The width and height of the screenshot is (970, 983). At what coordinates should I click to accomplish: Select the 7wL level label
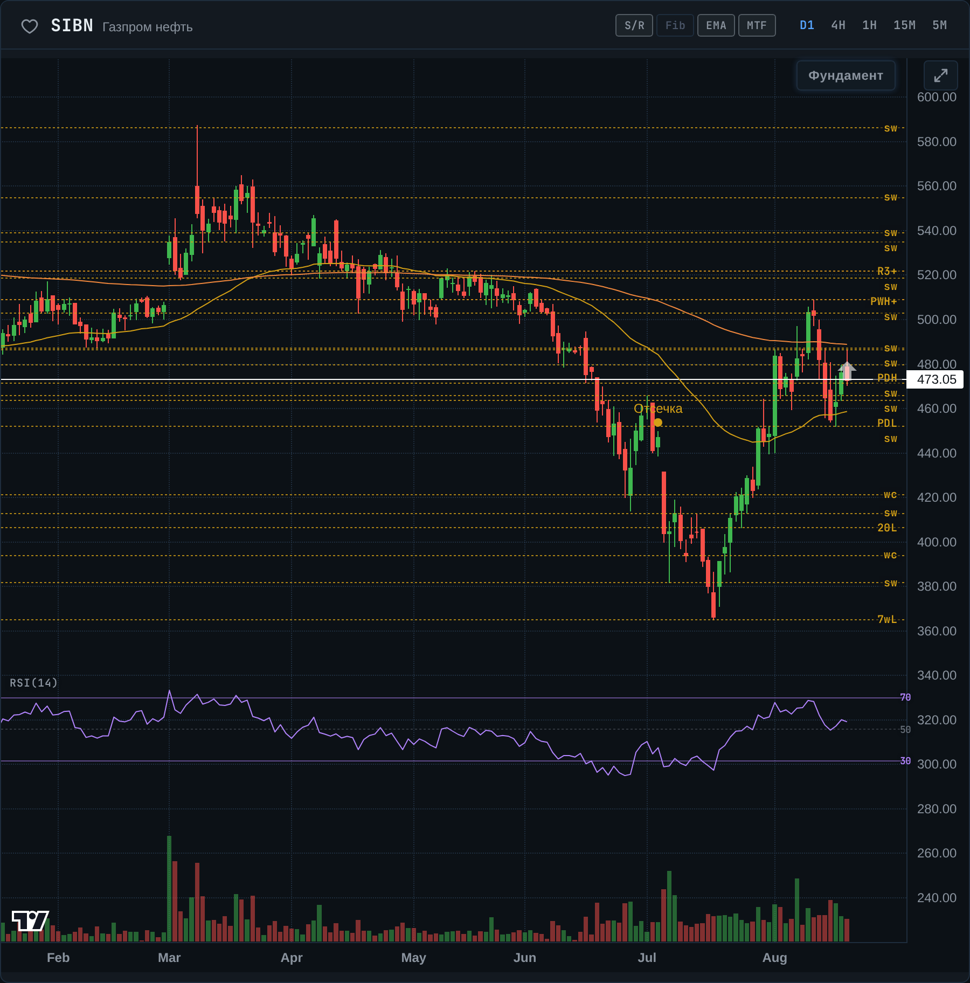[887, 619]
